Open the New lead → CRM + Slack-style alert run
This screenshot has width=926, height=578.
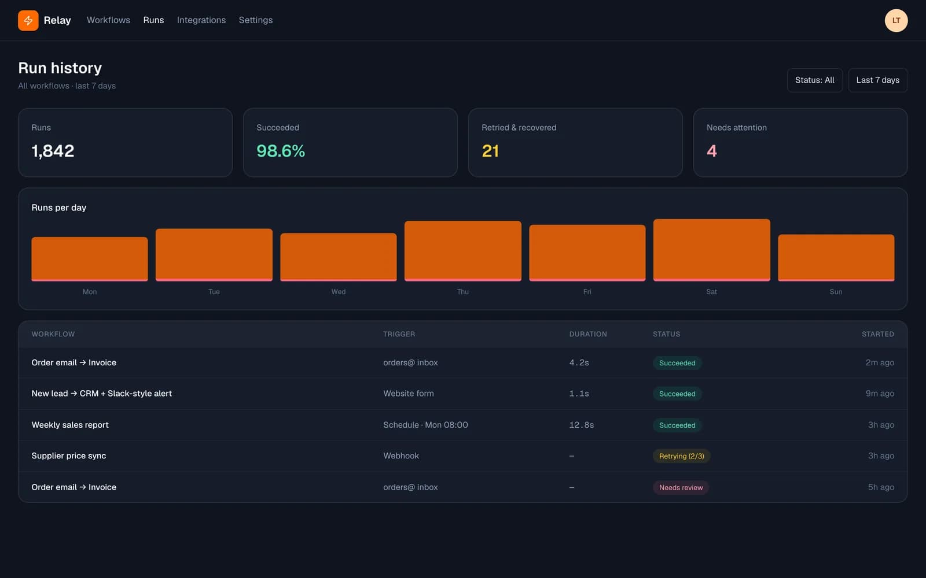click(463, 394)
